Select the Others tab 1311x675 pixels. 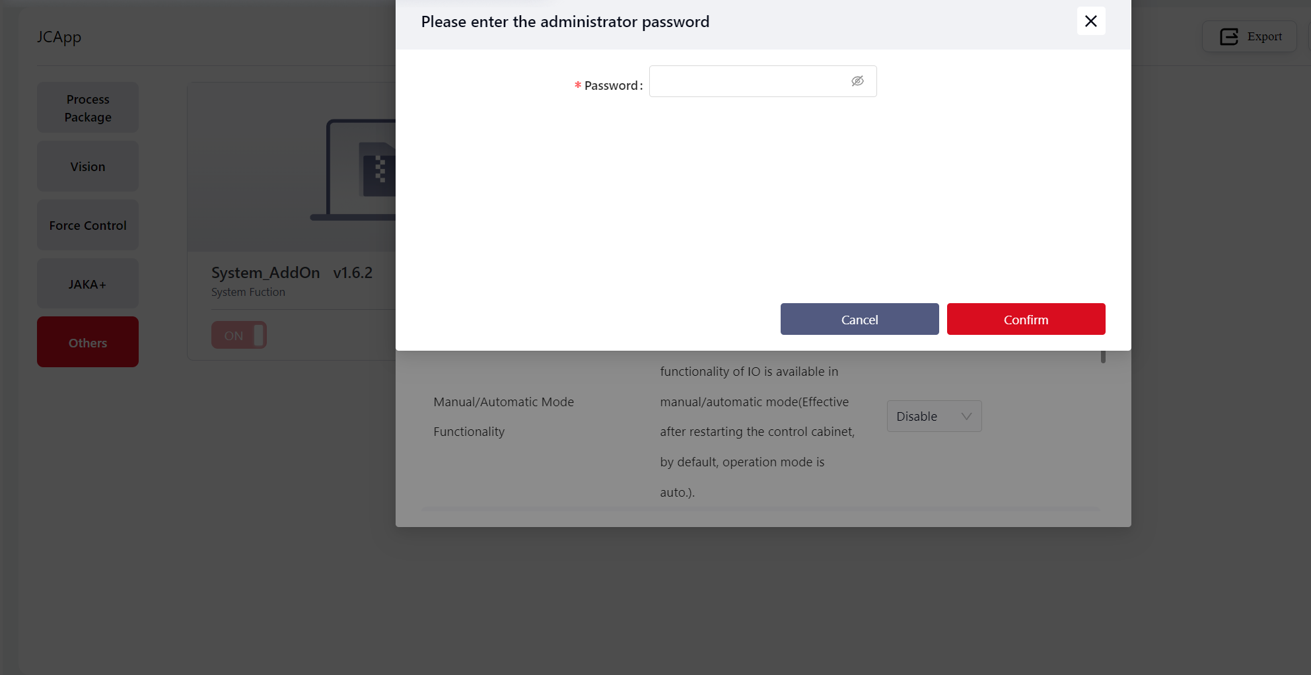88,343
